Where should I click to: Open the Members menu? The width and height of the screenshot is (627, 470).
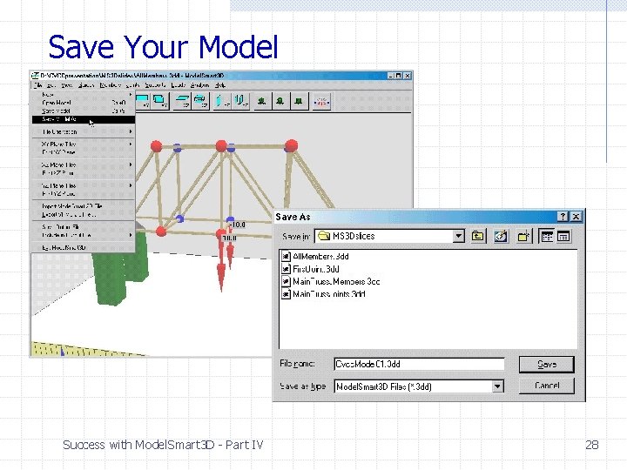(x=110, y=85)
